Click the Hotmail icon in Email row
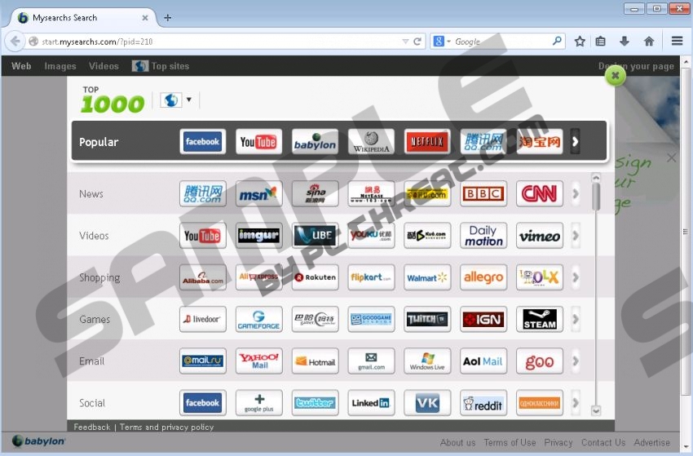 click(315, 361)
